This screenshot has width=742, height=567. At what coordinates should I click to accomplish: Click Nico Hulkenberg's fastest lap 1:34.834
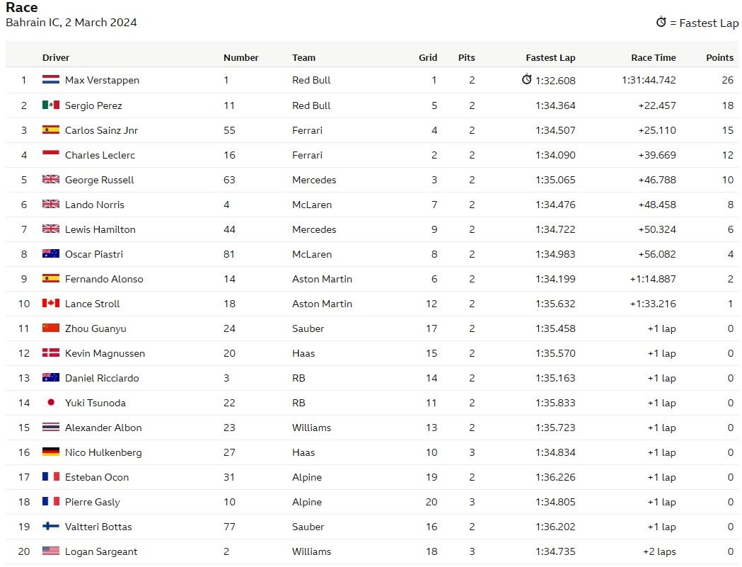555,452
